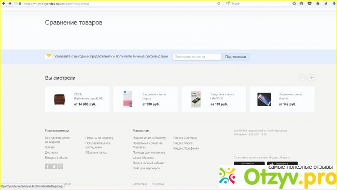Click the Подписаться button
The width and height of the screenshot is (337, 190).
(235, 56)
